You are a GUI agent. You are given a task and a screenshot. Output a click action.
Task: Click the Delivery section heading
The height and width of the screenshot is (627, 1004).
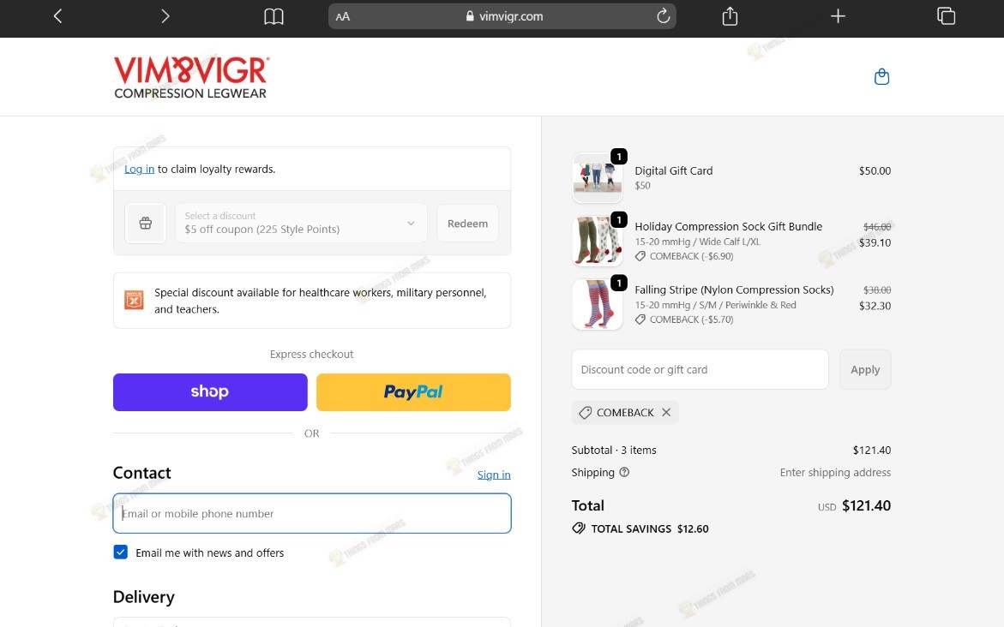tap(143, 597)
